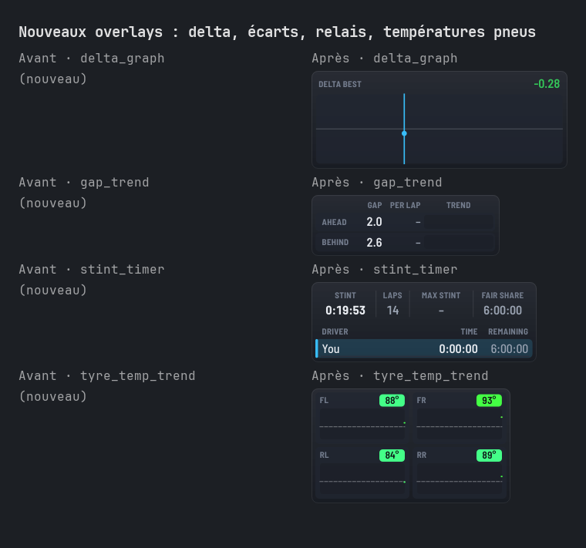Click the 'Avant · tyre_temp_trend' label

pyautogui.click(x=107, y=375)
